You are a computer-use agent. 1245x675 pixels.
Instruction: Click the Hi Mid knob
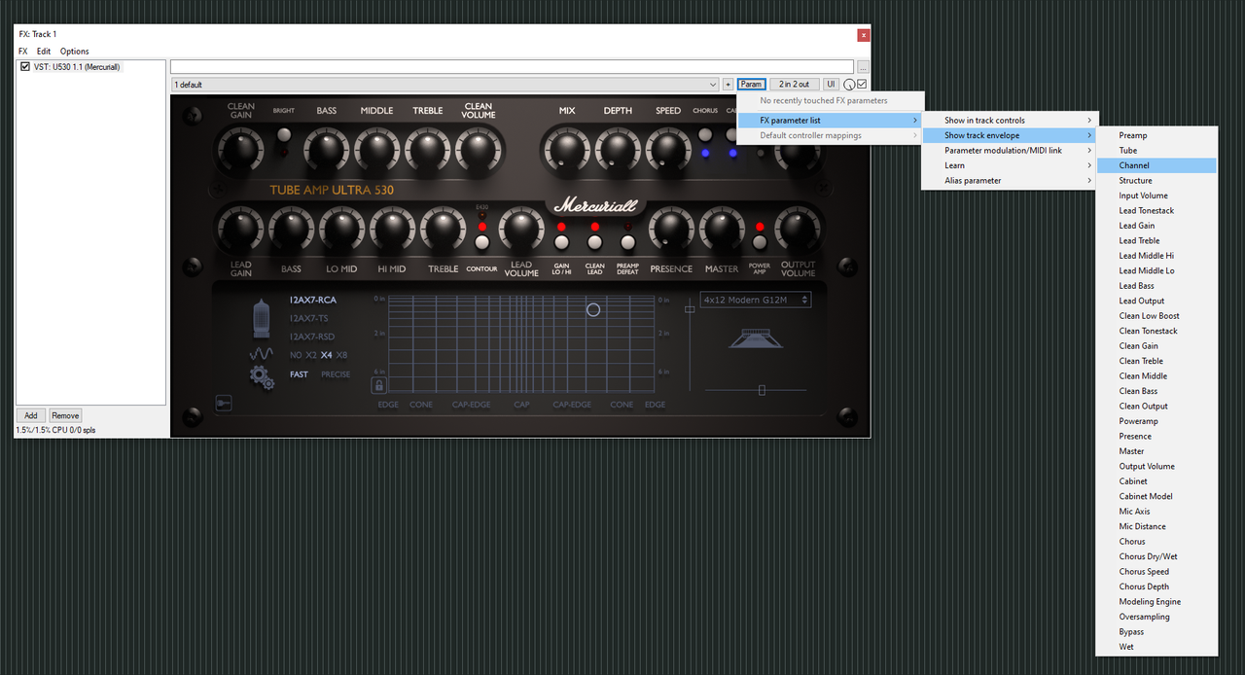393,228
